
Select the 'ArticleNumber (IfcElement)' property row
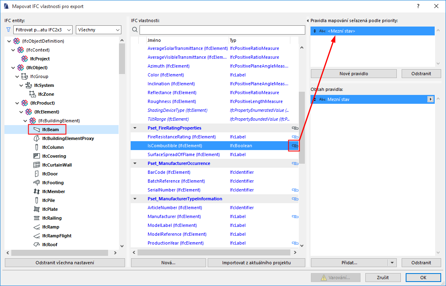click(214, 208)
